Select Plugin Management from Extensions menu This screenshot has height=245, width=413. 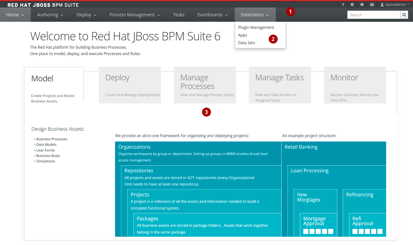click(x=256, y=28)
